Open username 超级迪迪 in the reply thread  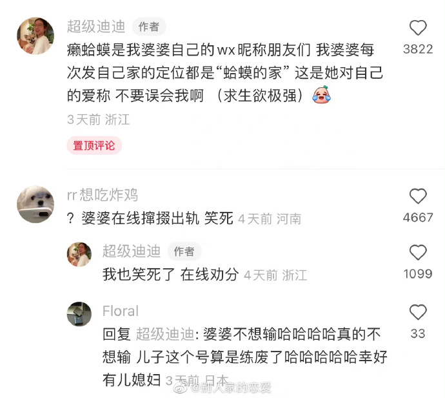132,251
